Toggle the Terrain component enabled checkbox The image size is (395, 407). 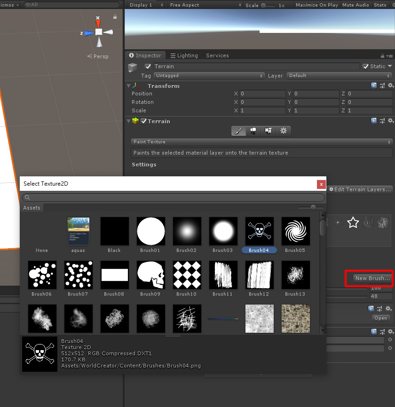[144, 121]
